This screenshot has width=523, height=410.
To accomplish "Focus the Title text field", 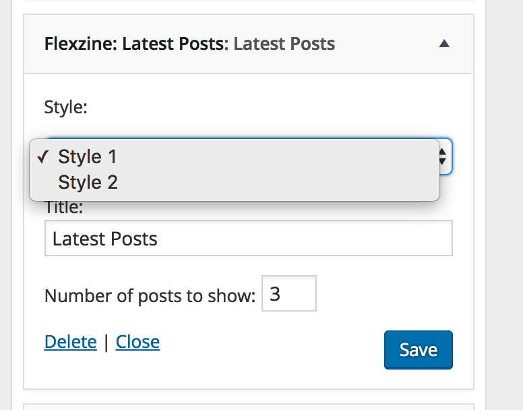I will pos(249,238).
